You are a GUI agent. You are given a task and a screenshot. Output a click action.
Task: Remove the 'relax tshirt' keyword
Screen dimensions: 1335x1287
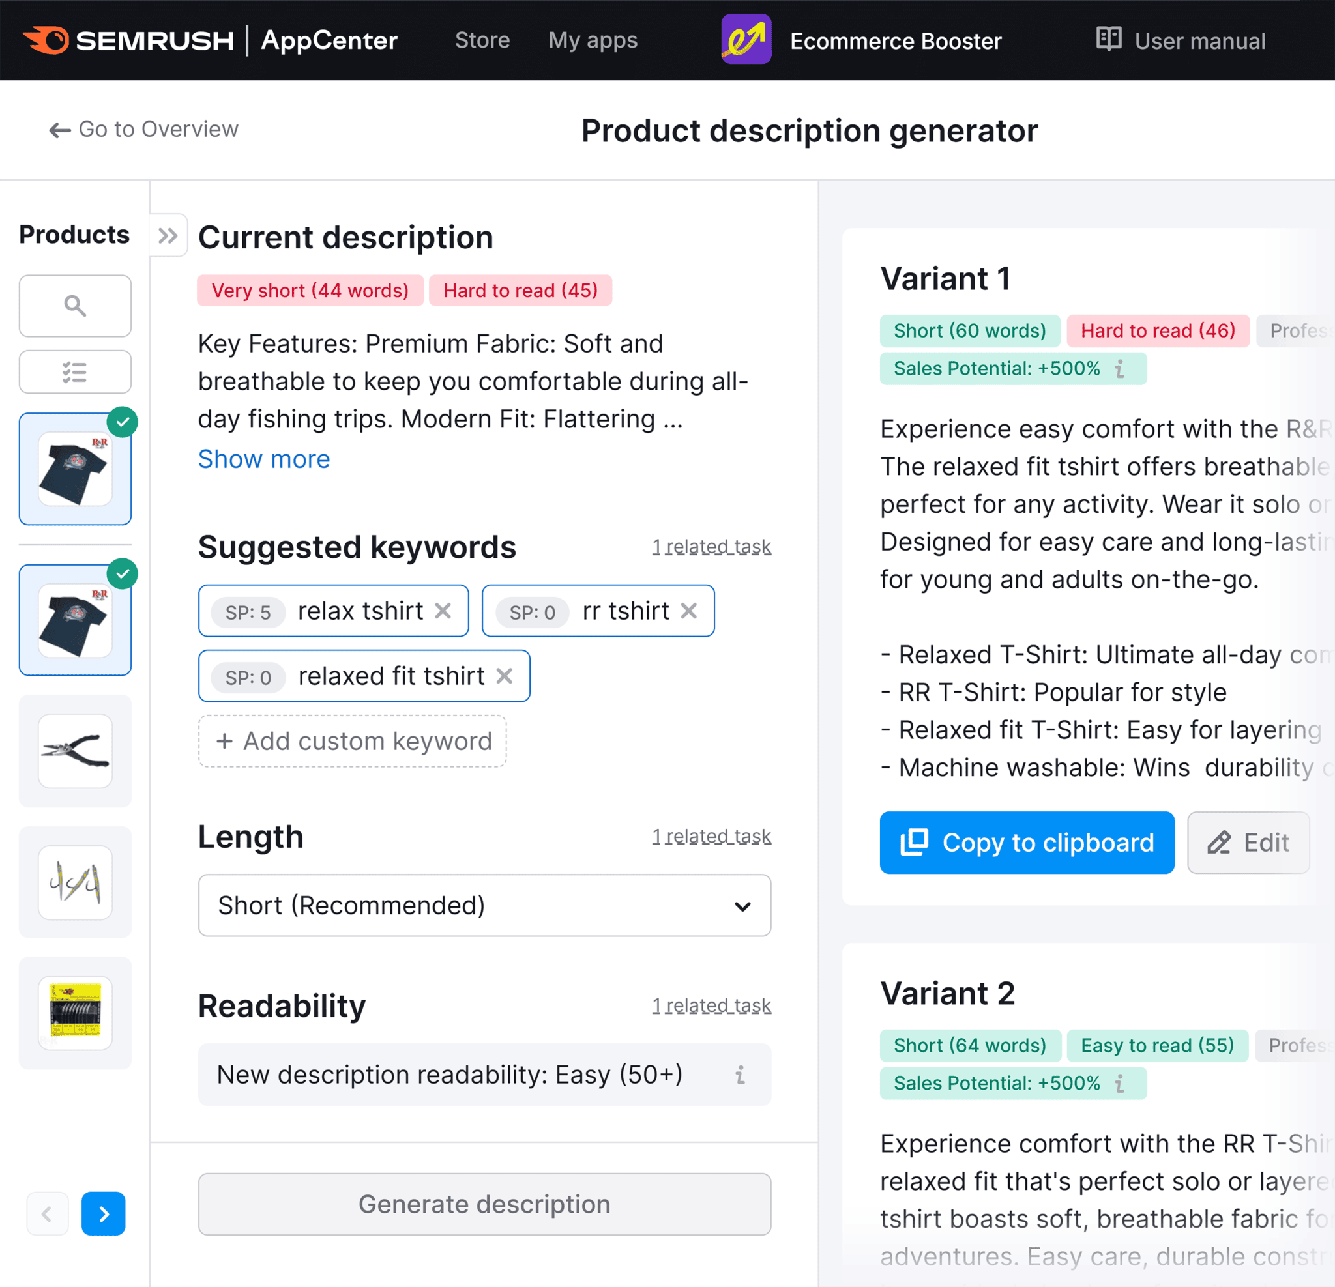(x=443, y=611)
